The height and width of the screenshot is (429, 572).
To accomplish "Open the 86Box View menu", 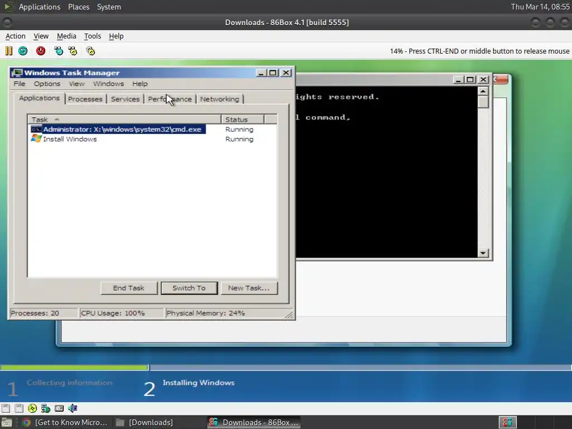I will [x=41, y=36].
